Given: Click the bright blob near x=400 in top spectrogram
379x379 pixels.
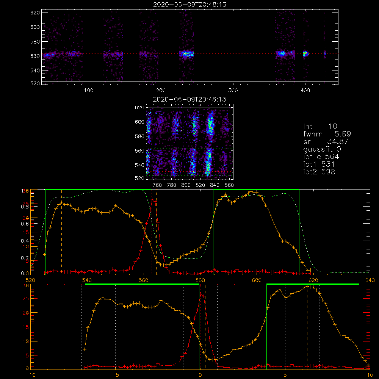Looking at the screenshot, I should [x=305, y=53].
